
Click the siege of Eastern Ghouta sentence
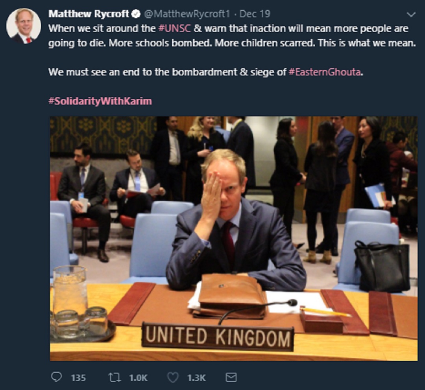(x=206, y=72)
